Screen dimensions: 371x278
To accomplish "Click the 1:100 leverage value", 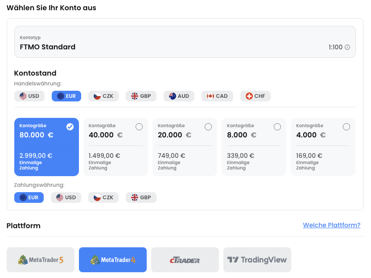I will click(x=335, y=47).
